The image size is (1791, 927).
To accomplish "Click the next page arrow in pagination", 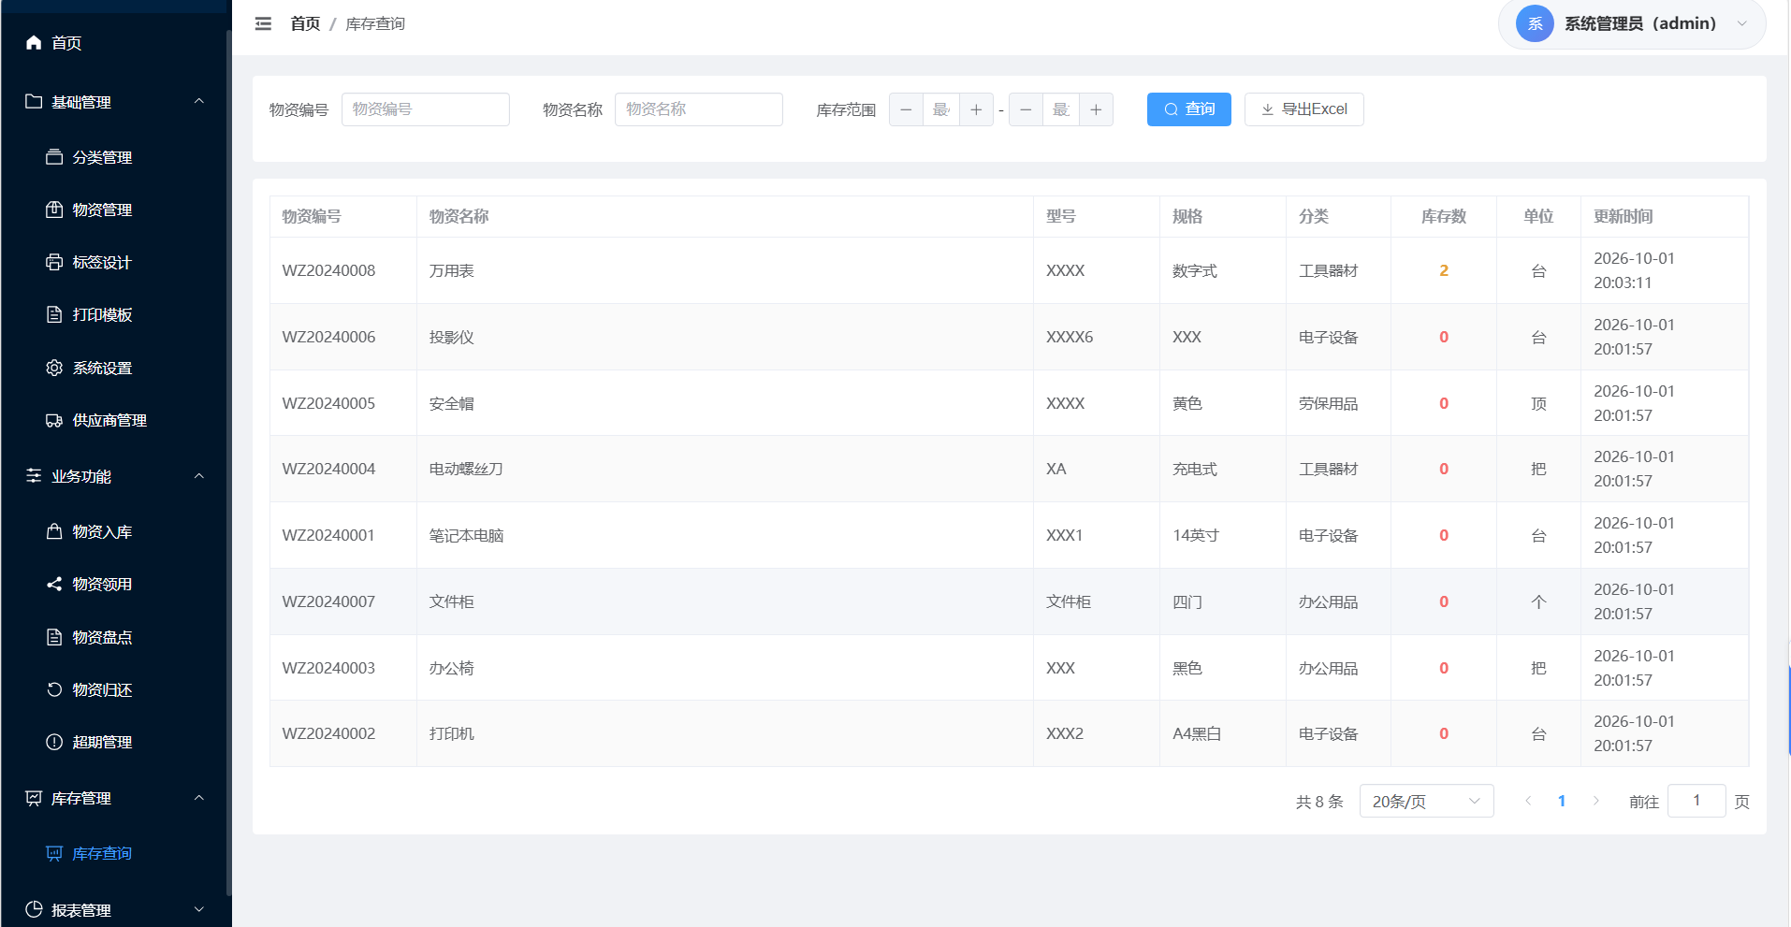I will coord(1595,801).
